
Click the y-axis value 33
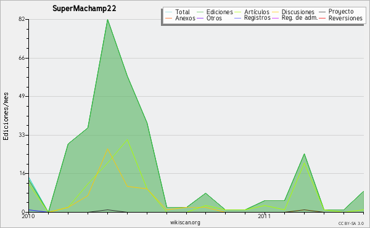tap(22, 135)
